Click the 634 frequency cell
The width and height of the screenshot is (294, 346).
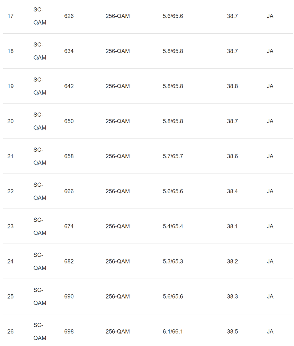69,51
